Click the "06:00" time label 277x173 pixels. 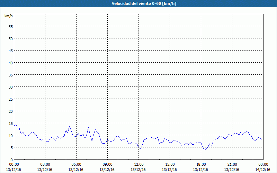pos(76,165)
